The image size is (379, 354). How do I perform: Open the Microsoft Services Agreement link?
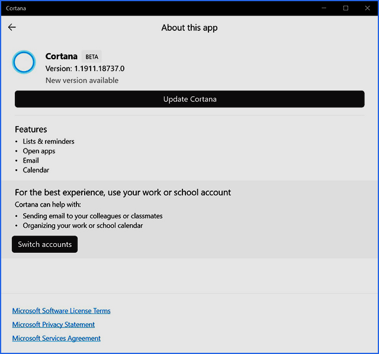tap(56, 339)
